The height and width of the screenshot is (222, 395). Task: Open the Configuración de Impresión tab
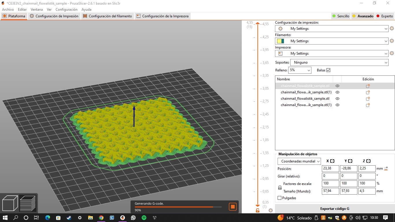(54, 16)
